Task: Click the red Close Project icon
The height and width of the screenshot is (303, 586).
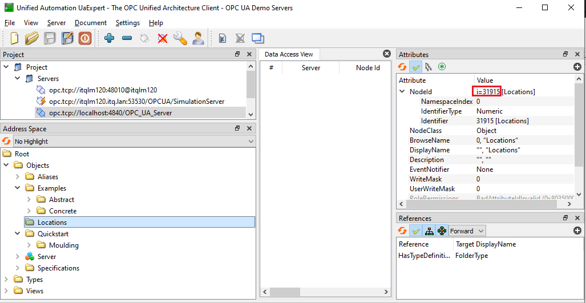Action: pyautogui.click(x=85, y=38)
